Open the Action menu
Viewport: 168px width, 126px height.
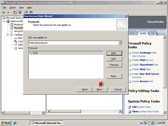pos(13,8)
